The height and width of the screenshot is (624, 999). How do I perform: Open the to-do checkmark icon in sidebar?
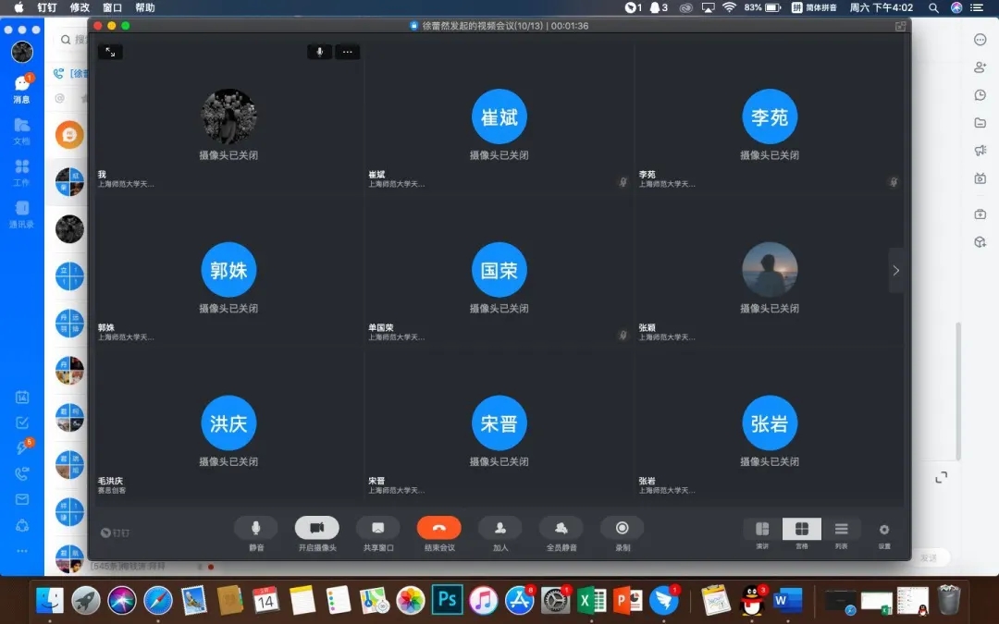click(21, 422)
